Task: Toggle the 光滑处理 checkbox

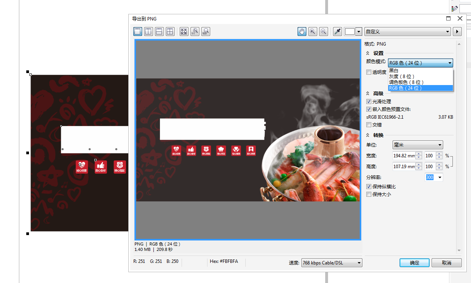Action: [369, 102]
